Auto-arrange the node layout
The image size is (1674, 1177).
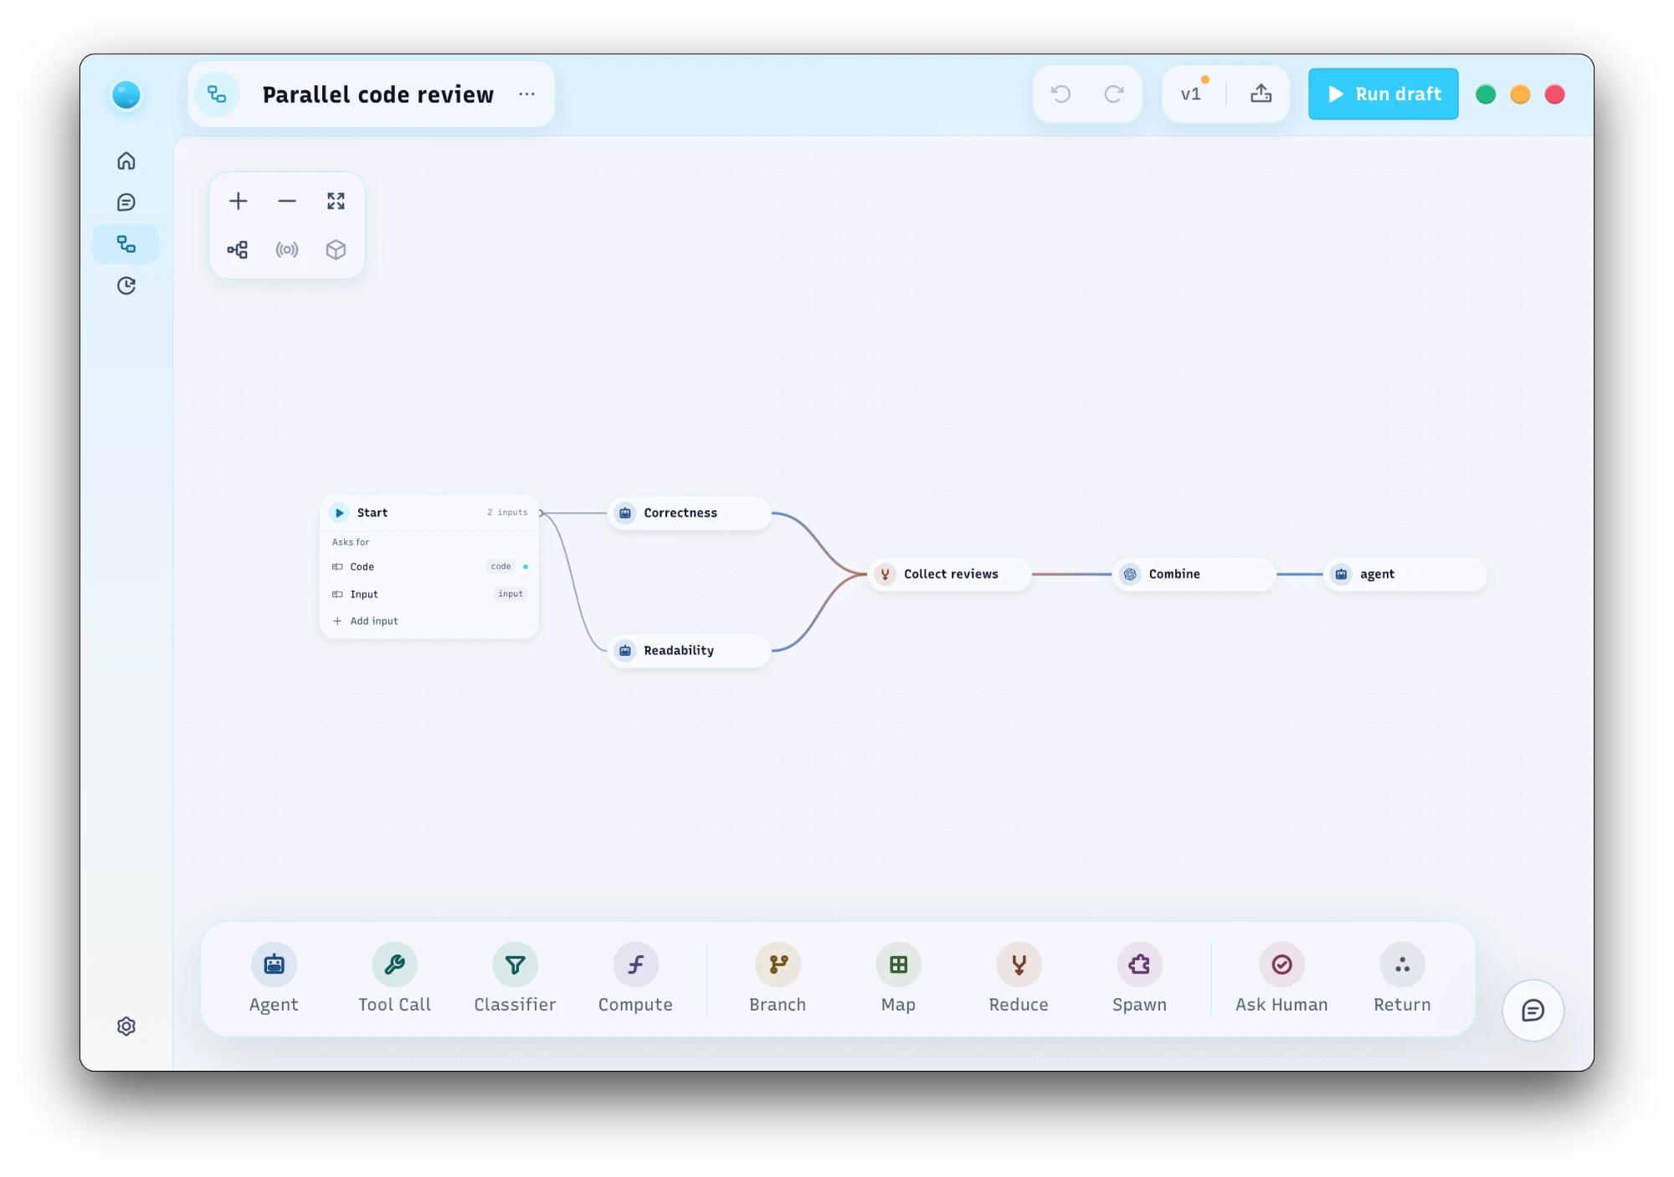coord(238,249)
